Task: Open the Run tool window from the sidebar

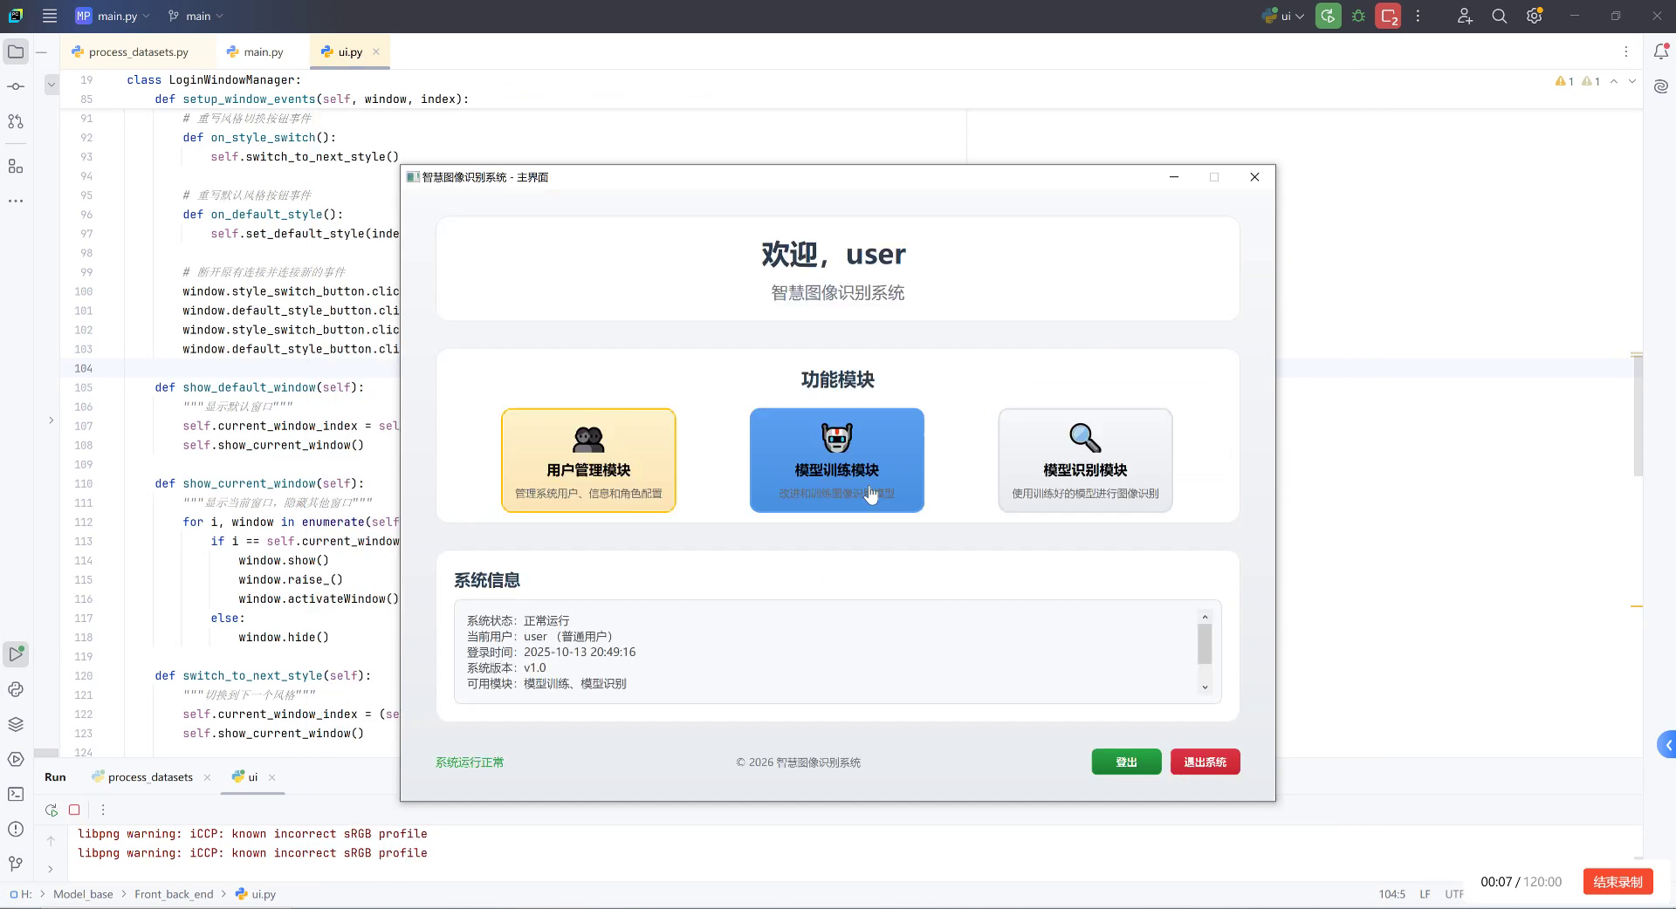Action: pyautogui.click(x=16, y=655)
